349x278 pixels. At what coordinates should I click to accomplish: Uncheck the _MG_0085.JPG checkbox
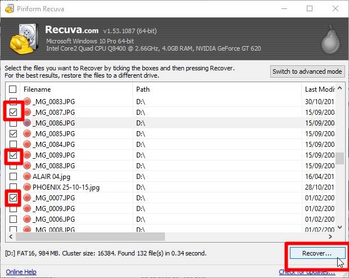coord(13,133)
